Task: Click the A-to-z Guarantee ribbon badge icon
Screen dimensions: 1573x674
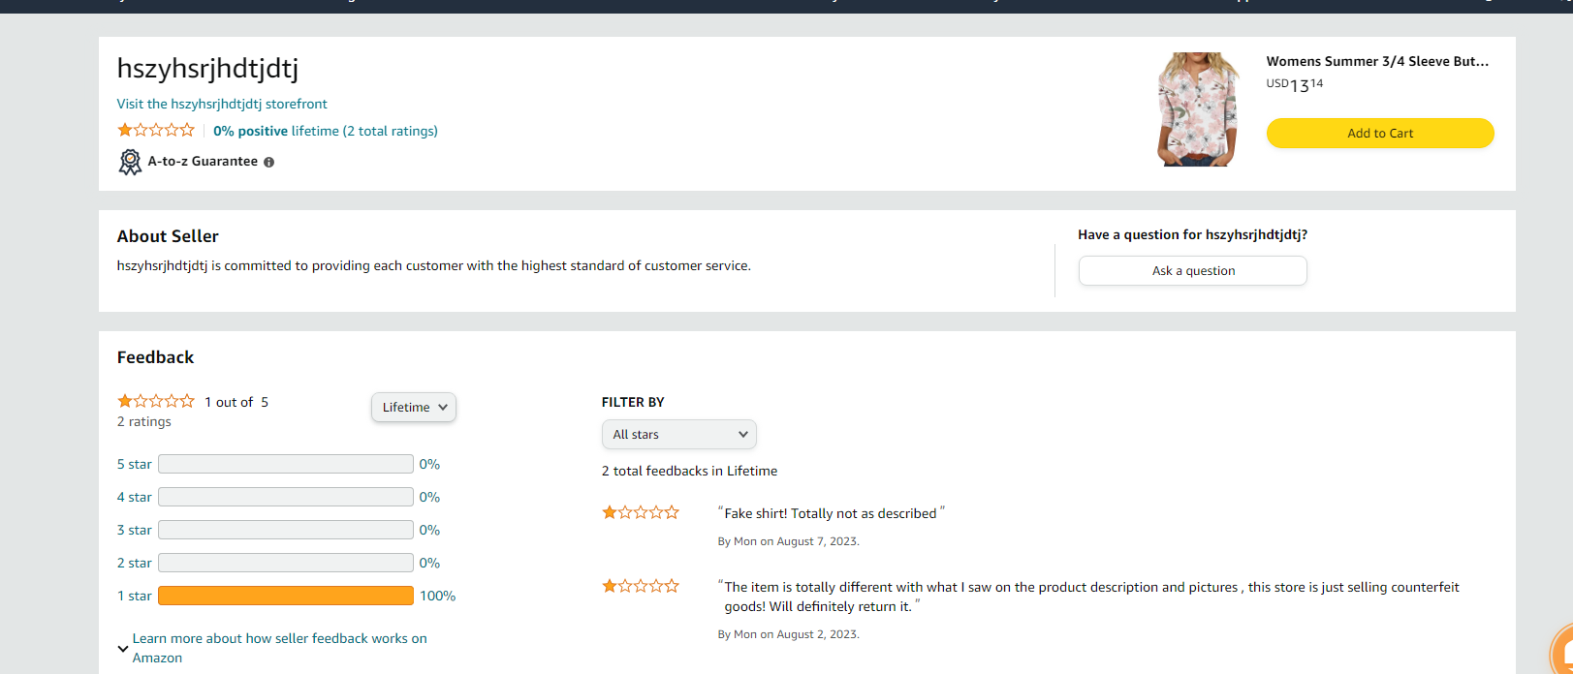Action: pos(130,162)
